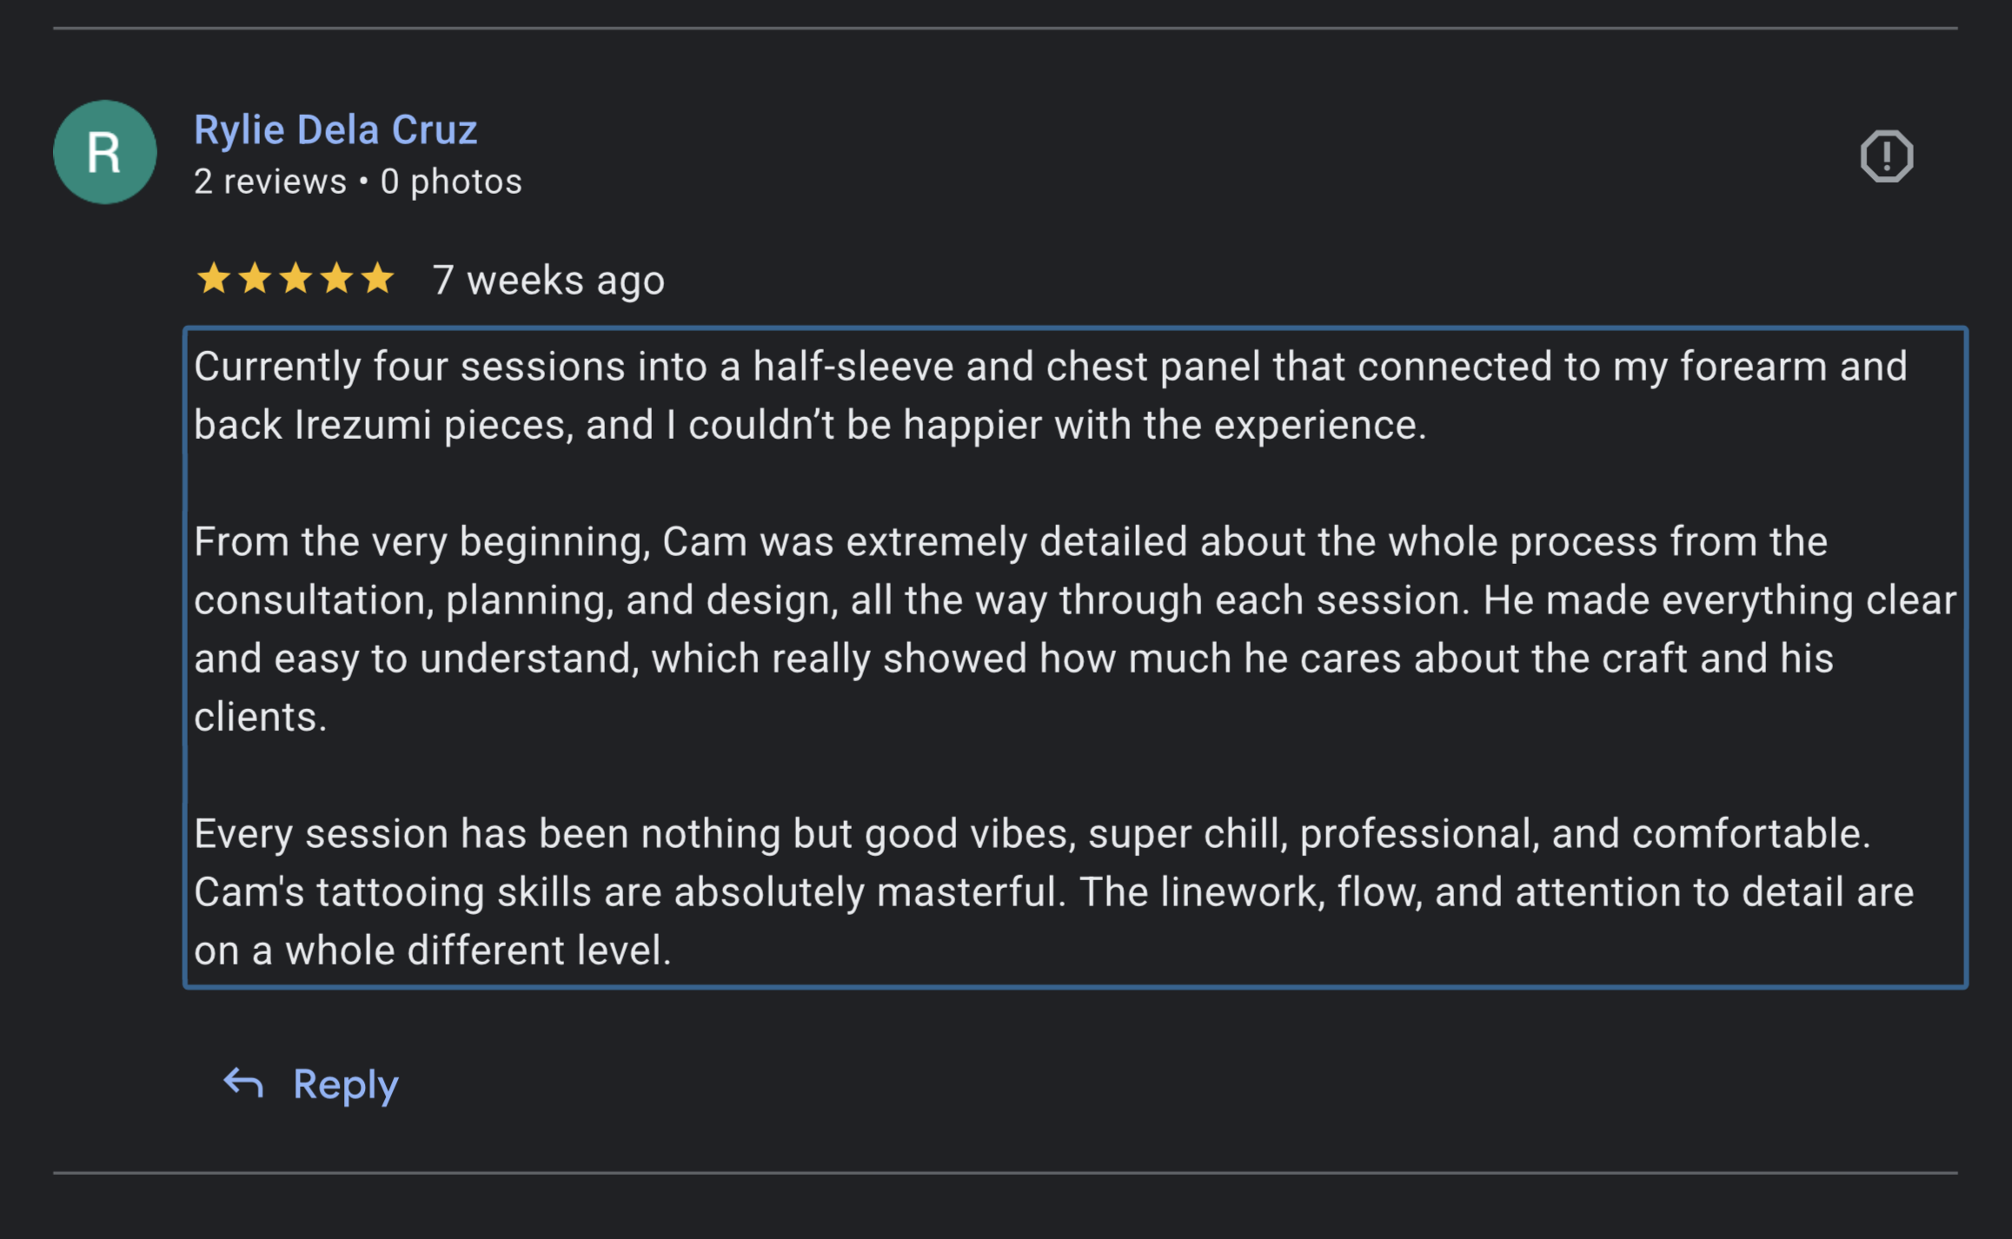The height and width of the screenshot is (1239, 2012).
Task: Open Rylie Dela Cruz's profile avatar
Action: (x=105, y=152)
